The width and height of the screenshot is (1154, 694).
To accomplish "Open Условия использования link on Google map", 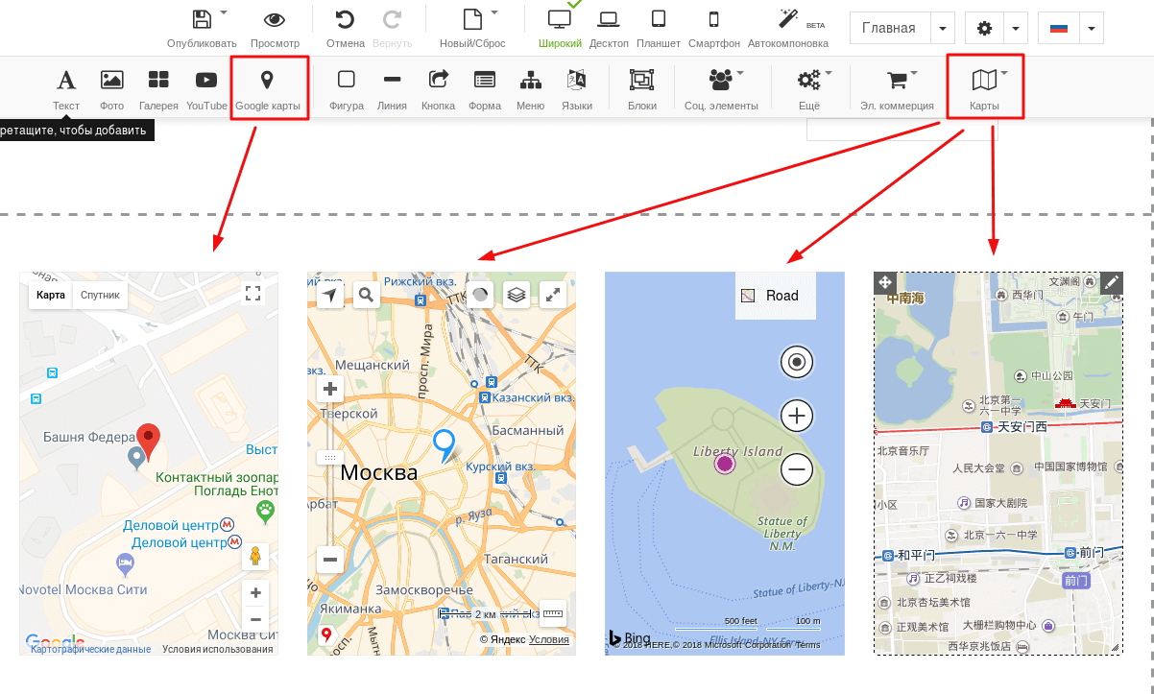I will pos(217,649).
